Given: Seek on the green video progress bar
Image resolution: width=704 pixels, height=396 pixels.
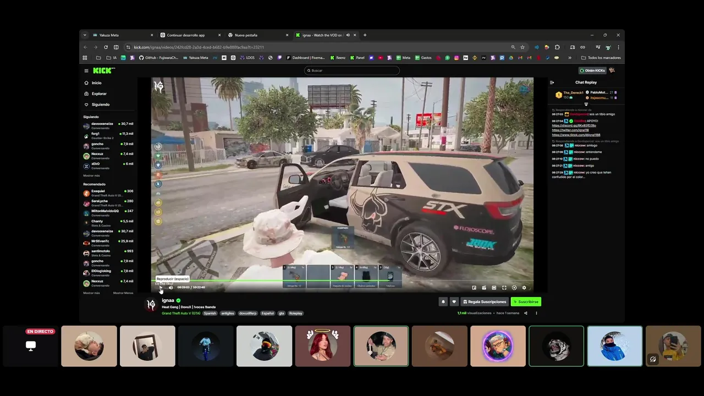Looking at the screenshot, I should (x=342, y=281).
